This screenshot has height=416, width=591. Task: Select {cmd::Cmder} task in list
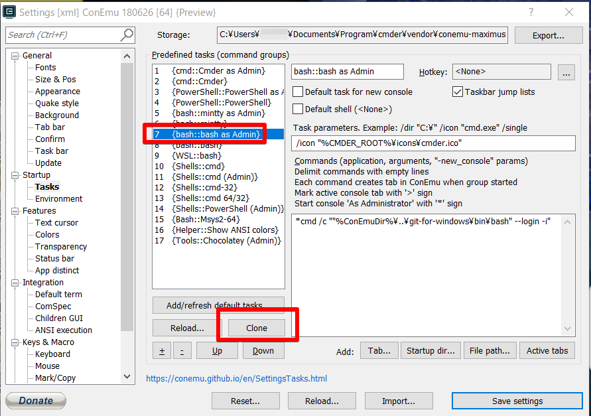(218, 82)
